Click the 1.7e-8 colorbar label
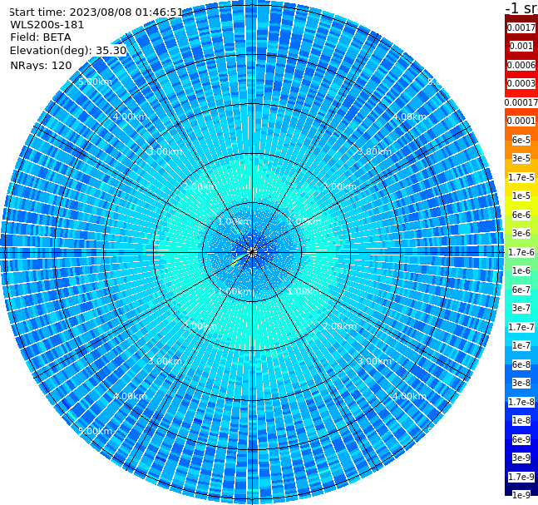The width and height of the screenshot is (538, 505). click(521, 402)
